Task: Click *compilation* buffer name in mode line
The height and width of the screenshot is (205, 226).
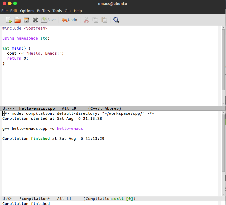Action: 35,199
